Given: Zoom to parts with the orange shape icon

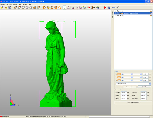Looking at the screenshot, I should 44,8.
